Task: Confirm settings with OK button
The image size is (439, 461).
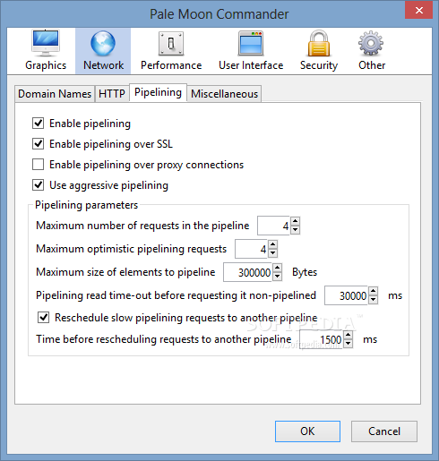Action: (x=307, y=431)
